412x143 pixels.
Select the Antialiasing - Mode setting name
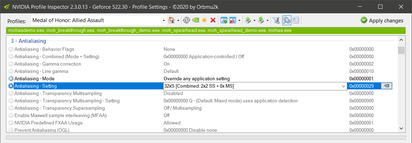pyautogui.click(x=34, y=79)
